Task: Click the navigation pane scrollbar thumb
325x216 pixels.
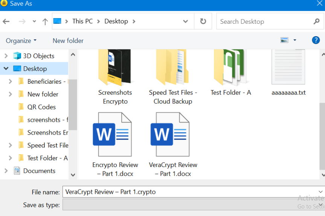Action: pos(73,104)
